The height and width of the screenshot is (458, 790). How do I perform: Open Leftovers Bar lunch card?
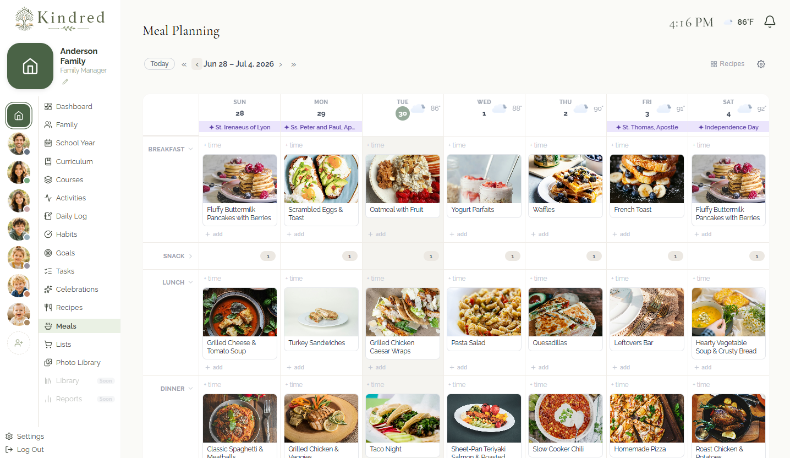pos(647,319)
